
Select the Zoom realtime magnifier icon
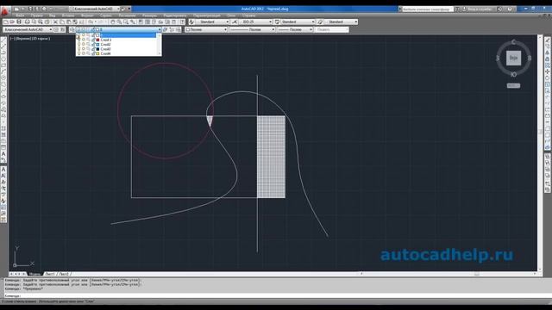point(119,22)
